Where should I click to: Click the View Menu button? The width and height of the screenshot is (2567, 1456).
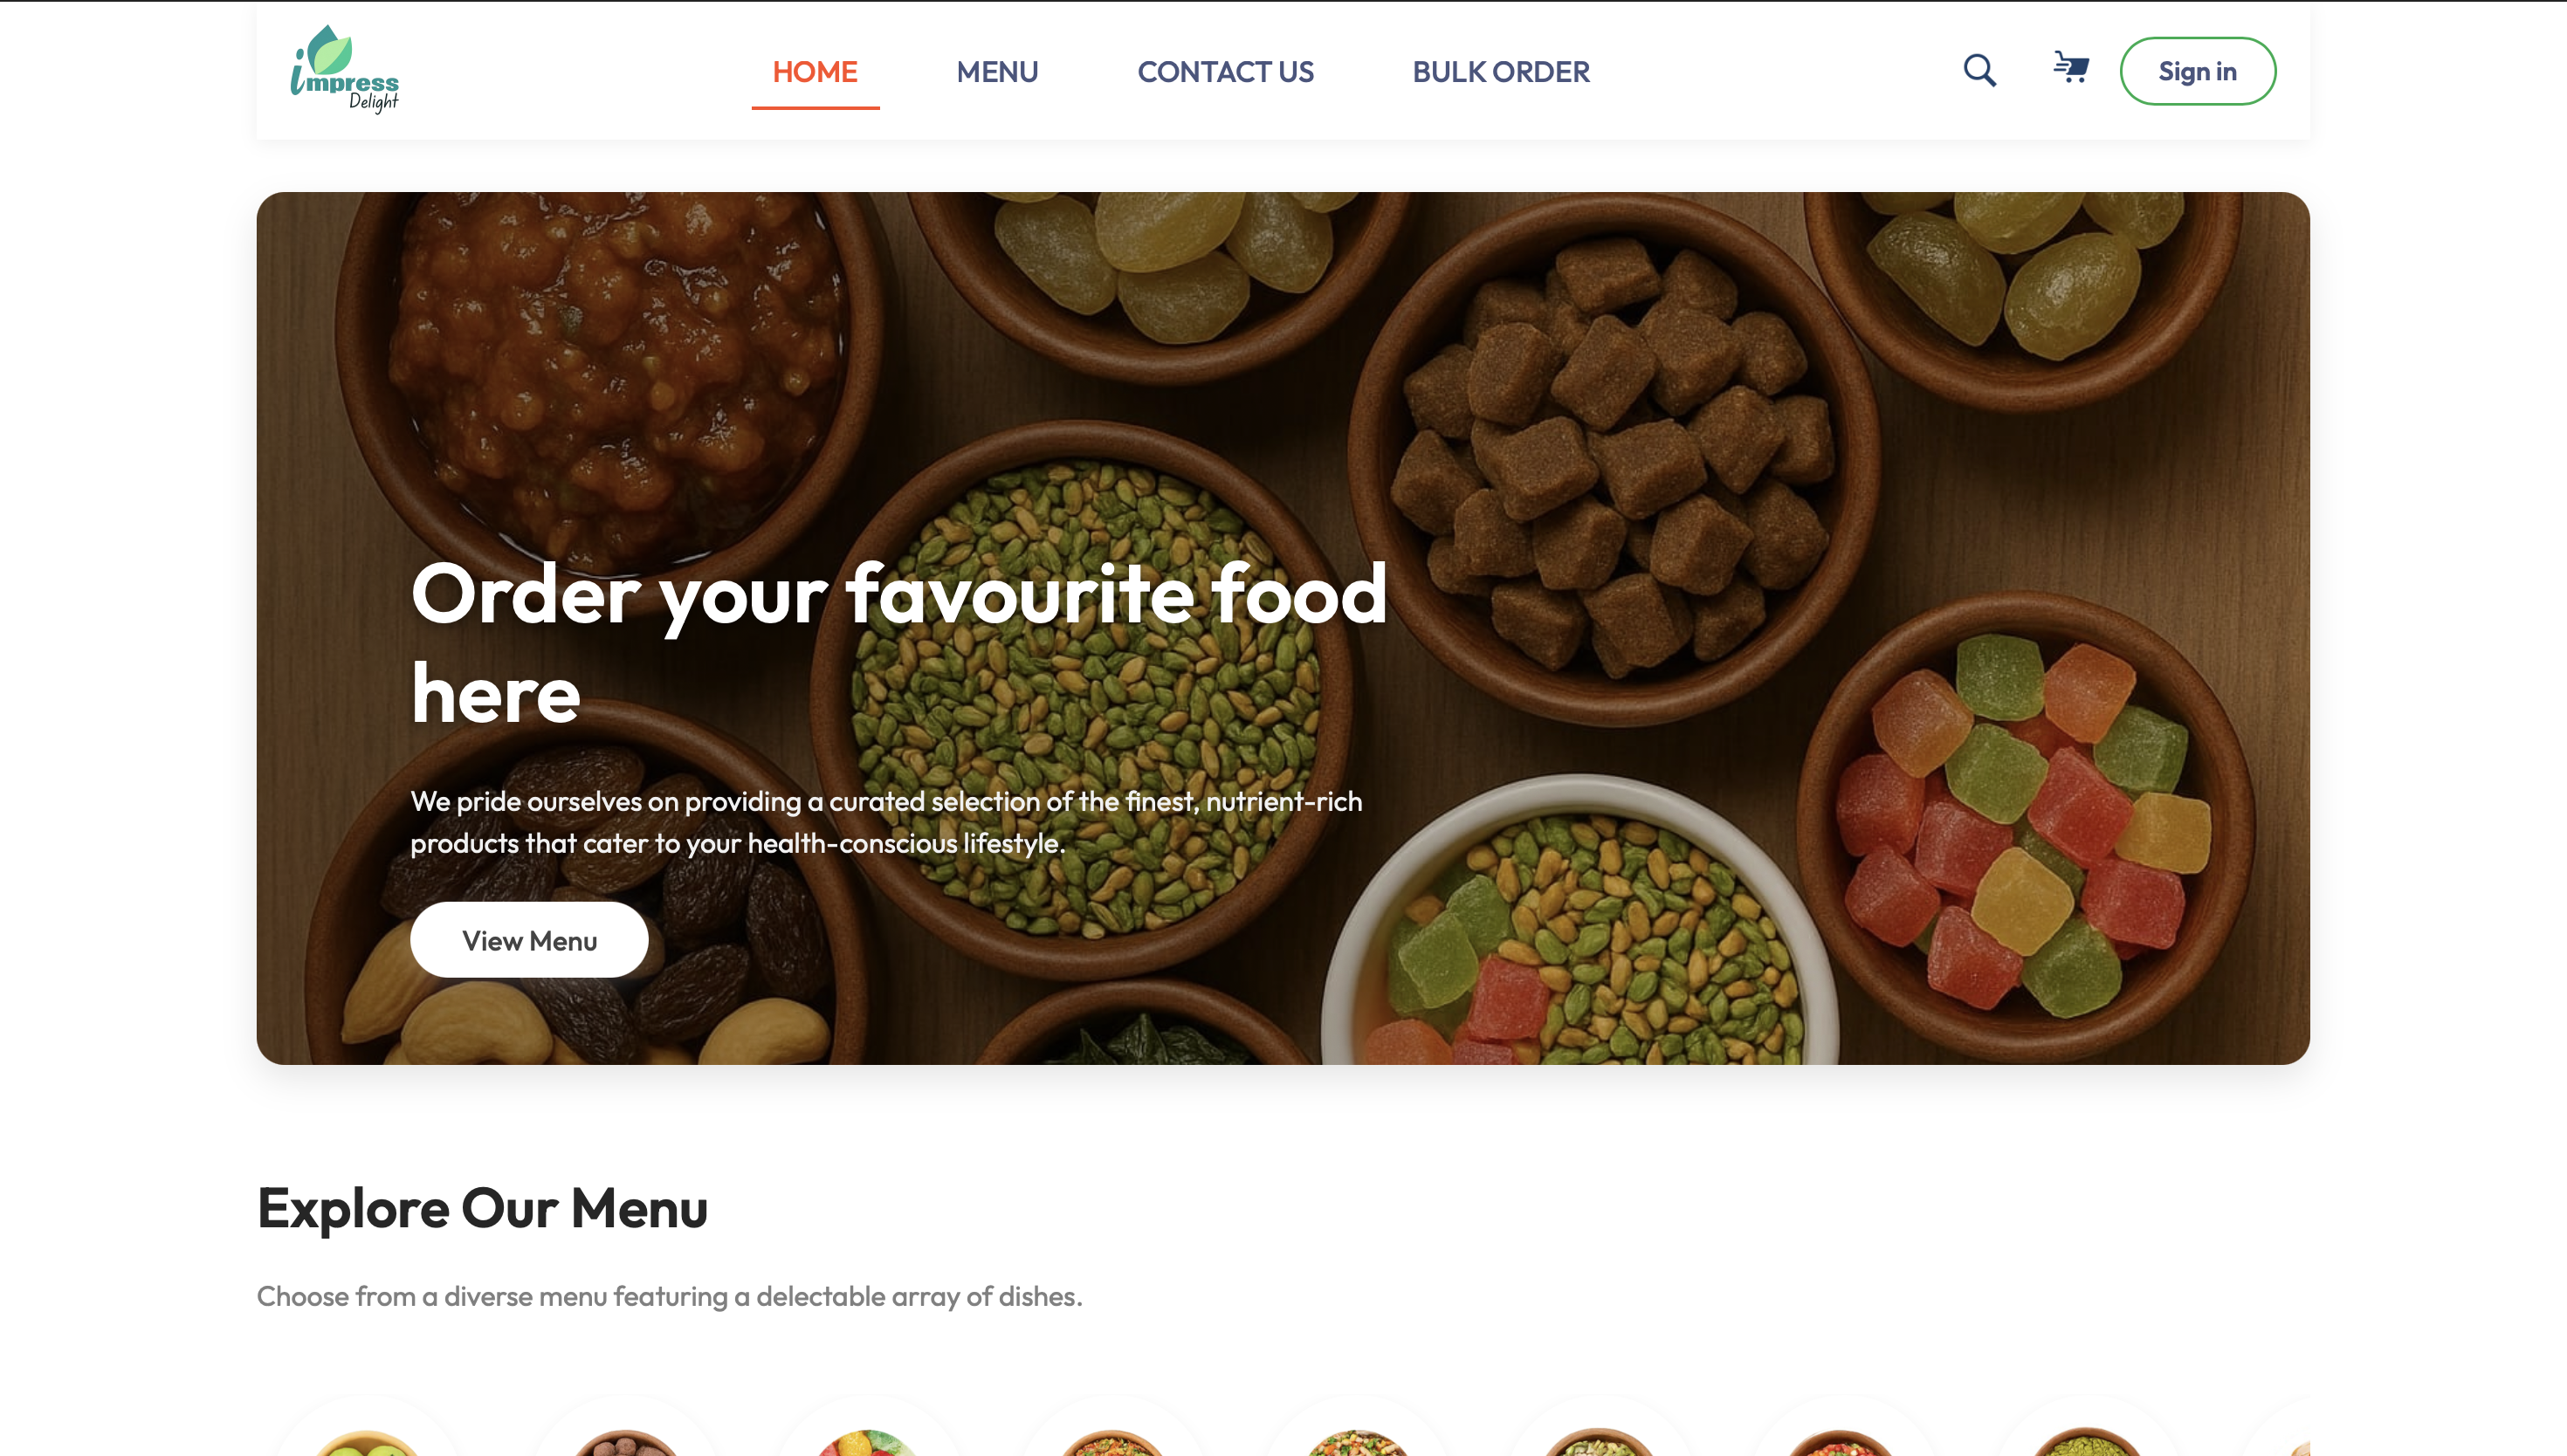click(529, 940)
